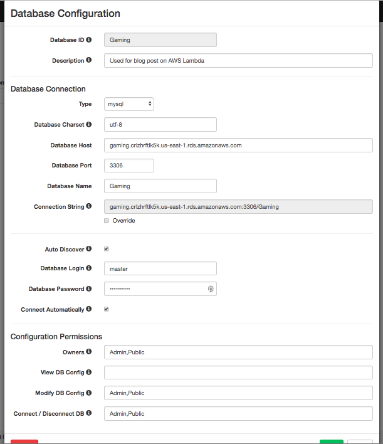Click into the Database Login field
The width and height of the screenshot is (383, 444).
pos(160,268)
